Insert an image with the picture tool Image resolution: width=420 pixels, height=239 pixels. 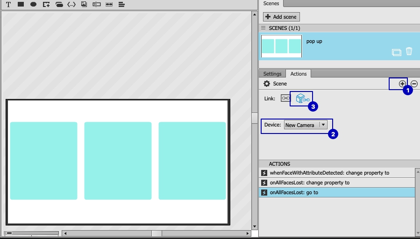point(84,4)
